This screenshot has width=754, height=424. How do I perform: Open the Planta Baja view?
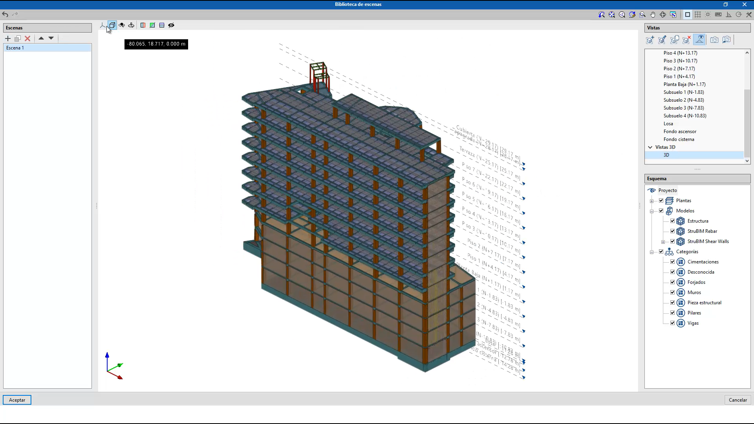[684, 84]
